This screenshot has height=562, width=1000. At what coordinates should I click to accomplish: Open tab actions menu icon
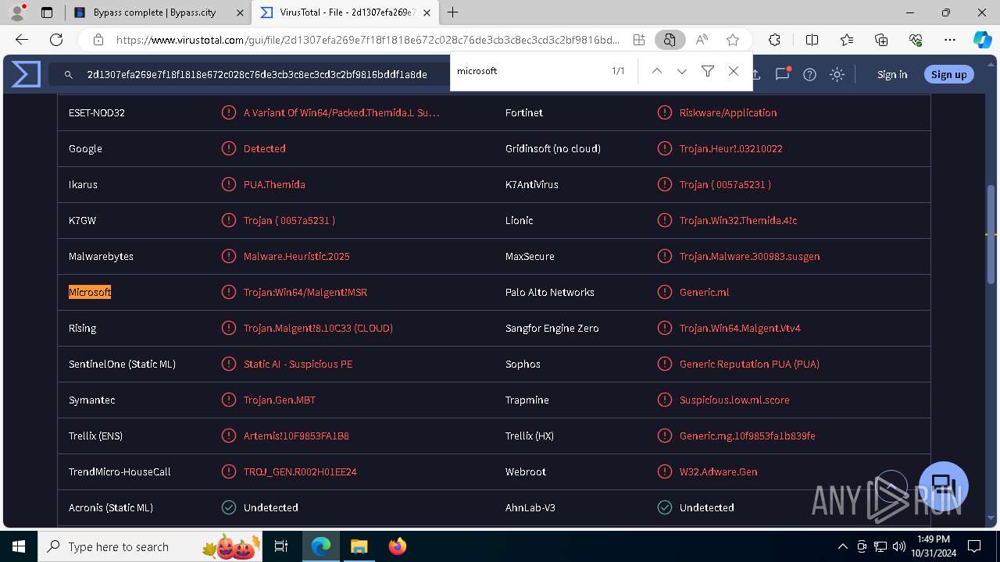[x=47, y=12]
